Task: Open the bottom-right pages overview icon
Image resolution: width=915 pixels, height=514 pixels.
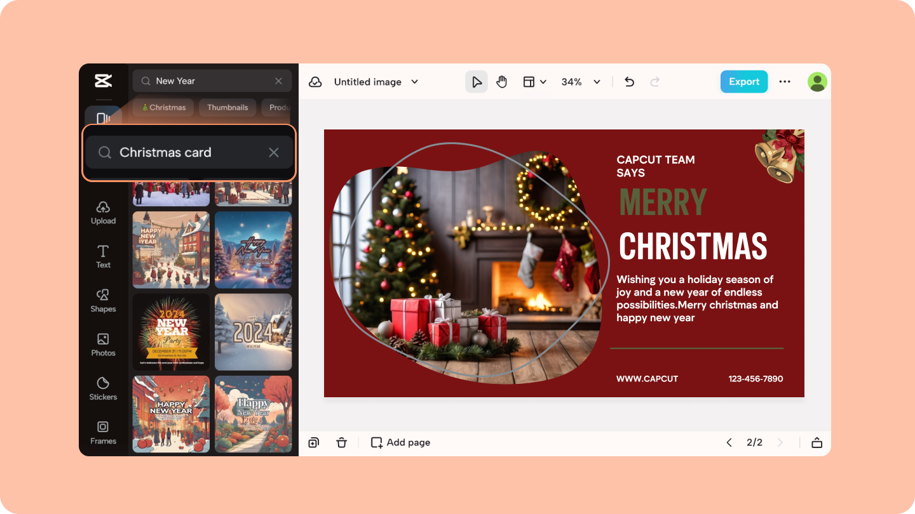Action: point(817,442)
